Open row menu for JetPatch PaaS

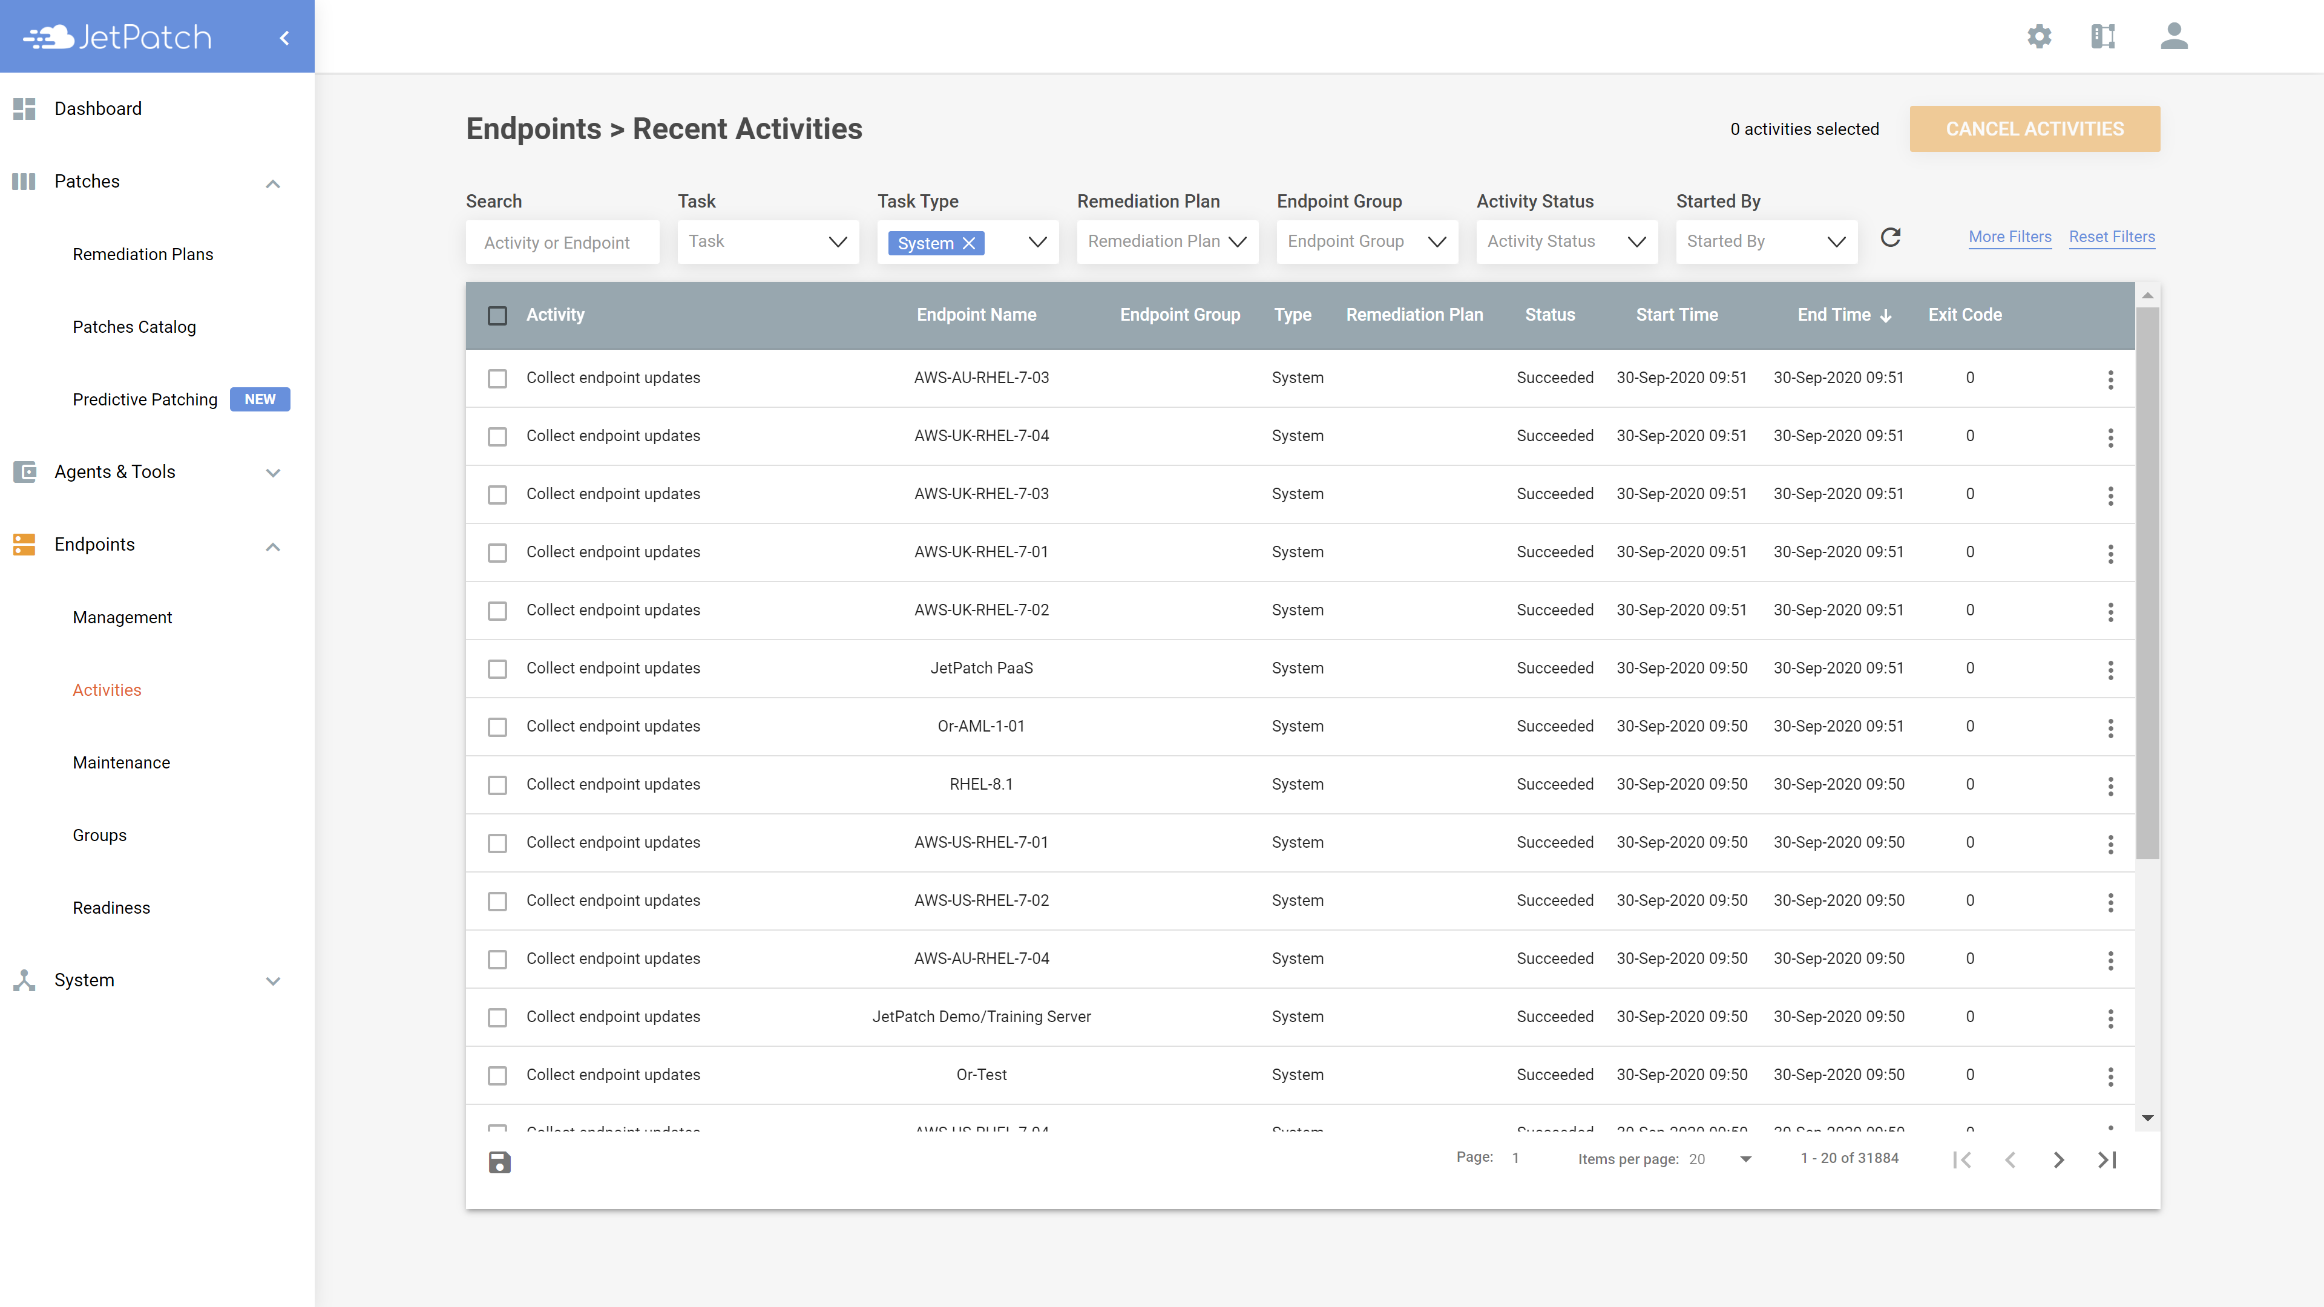pos(2110,669)
